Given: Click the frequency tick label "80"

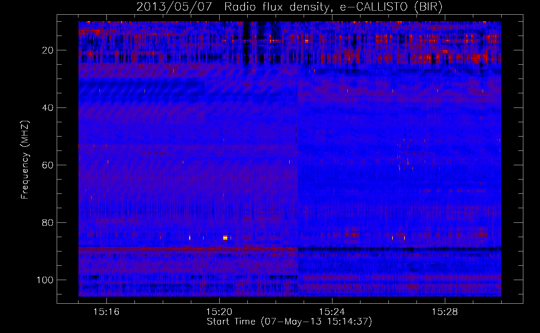Looking at the screenshot, I should pyautogui.click(x=48, y=222).
